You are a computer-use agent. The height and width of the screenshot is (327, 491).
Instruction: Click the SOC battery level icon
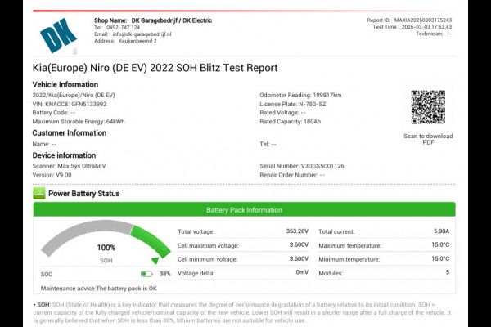(x=146, y=274)
